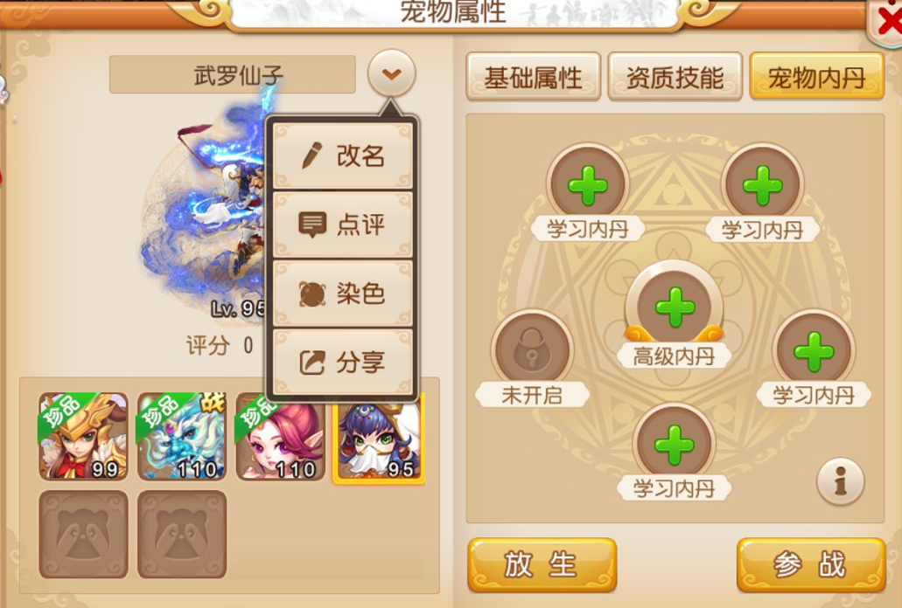Click the top-left 学习内丹 plus slot
902x608 pixels.
[x=587, y=185]
